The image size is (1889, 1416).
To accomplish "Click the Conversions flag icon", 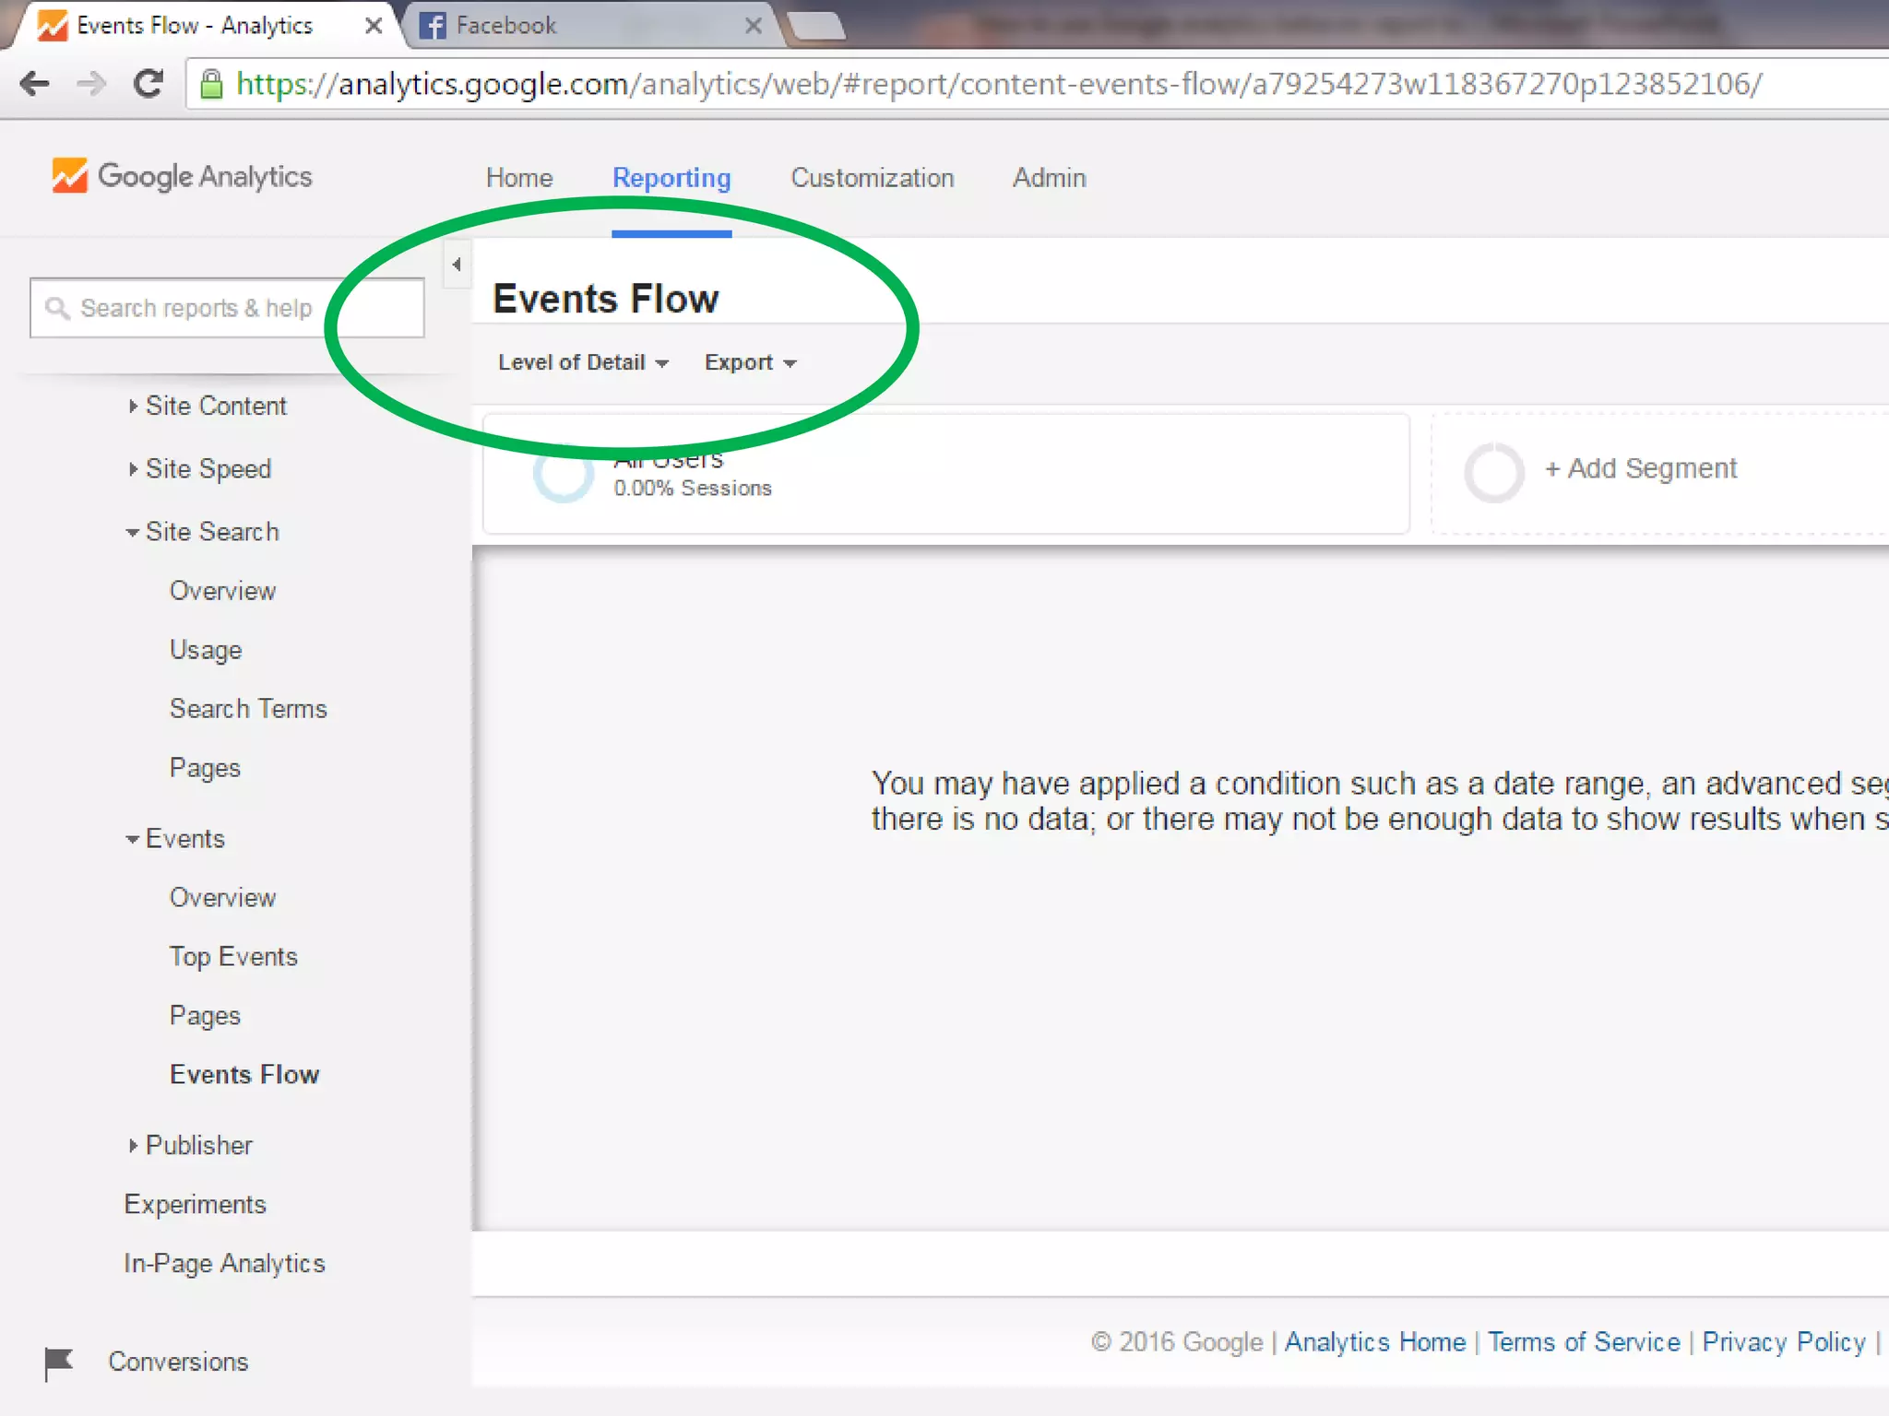I will (x=58, y=1362).
